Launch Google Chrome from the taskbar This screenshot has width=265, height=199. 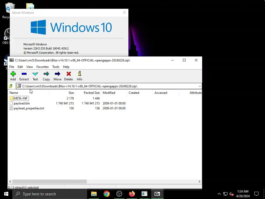[106, 194]
